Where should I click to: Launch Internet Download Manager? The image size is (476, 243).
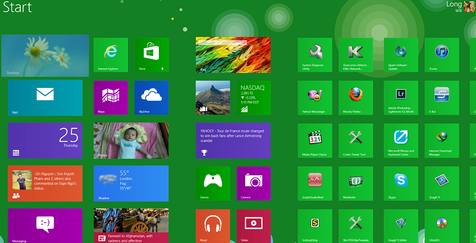(x=441, y=141)
